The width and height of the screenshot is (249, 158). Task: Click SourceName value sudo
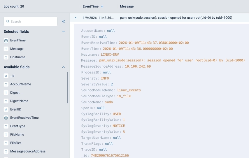coord(109,102)
